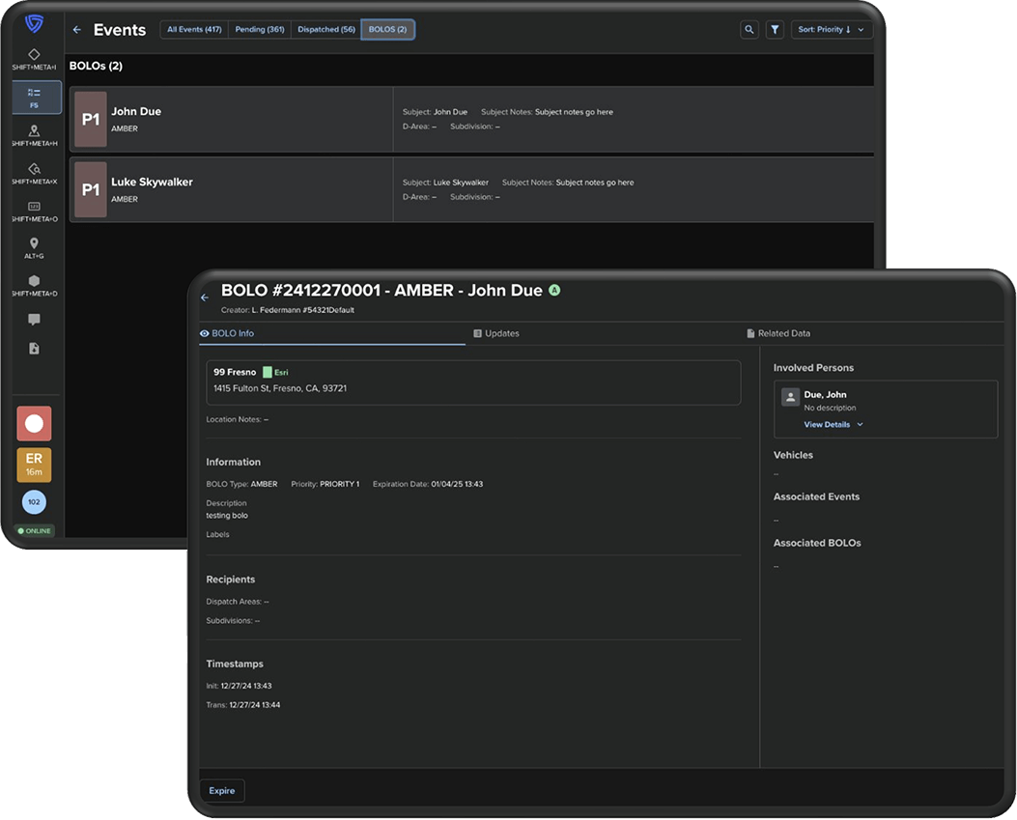Image resolution: width=1017 pixels, height=820 pixels.
Task: Click the red record button in sidebar
Action: (34, 424)
